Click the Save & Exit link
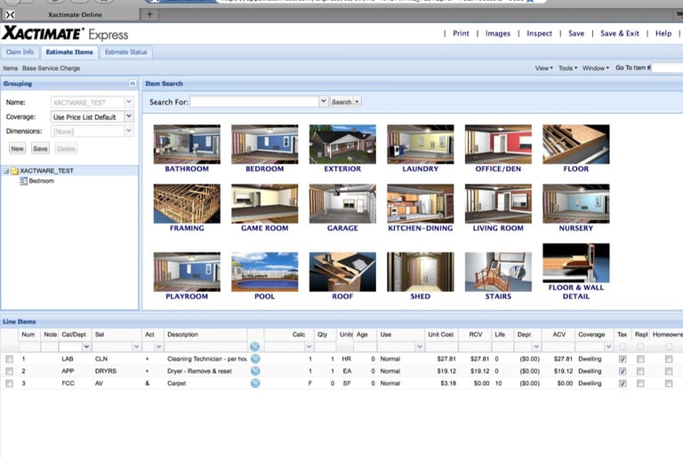The height and width of the screenshot is (458, 683). click(619, 34)
